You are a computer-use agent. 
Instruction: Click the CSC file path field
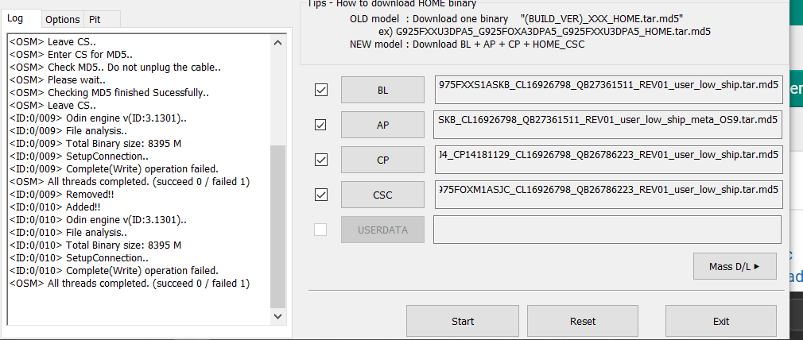click(x=608, y=195)
